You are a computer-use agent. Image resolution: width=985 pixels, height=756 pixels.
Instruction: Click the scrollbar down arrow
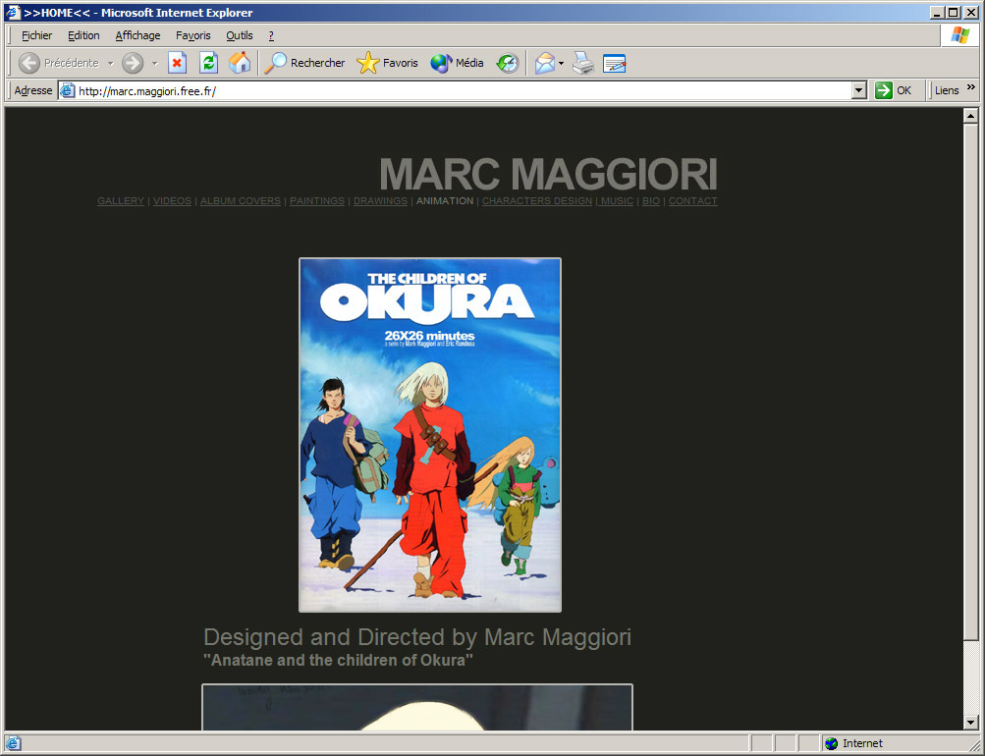tap(970, 723)
